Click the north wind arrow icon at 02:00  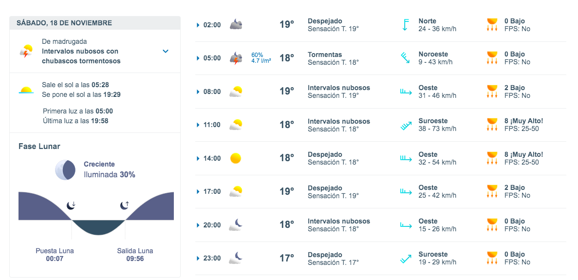[405, 25]
